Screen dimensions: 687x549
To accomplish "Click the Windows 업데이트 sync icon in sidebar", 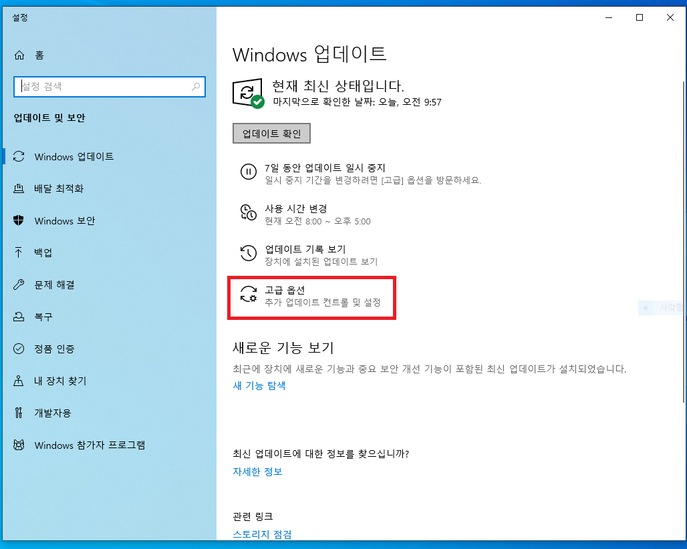I will [x=19, y=156].
